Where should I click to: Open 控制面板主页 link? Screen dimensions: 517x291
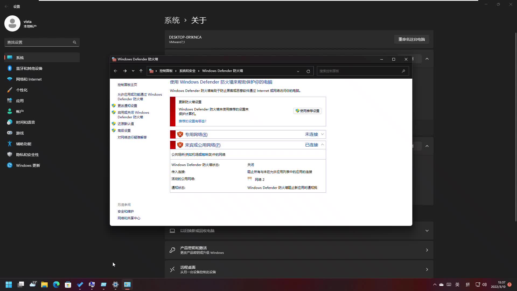[x=127, y=85]
